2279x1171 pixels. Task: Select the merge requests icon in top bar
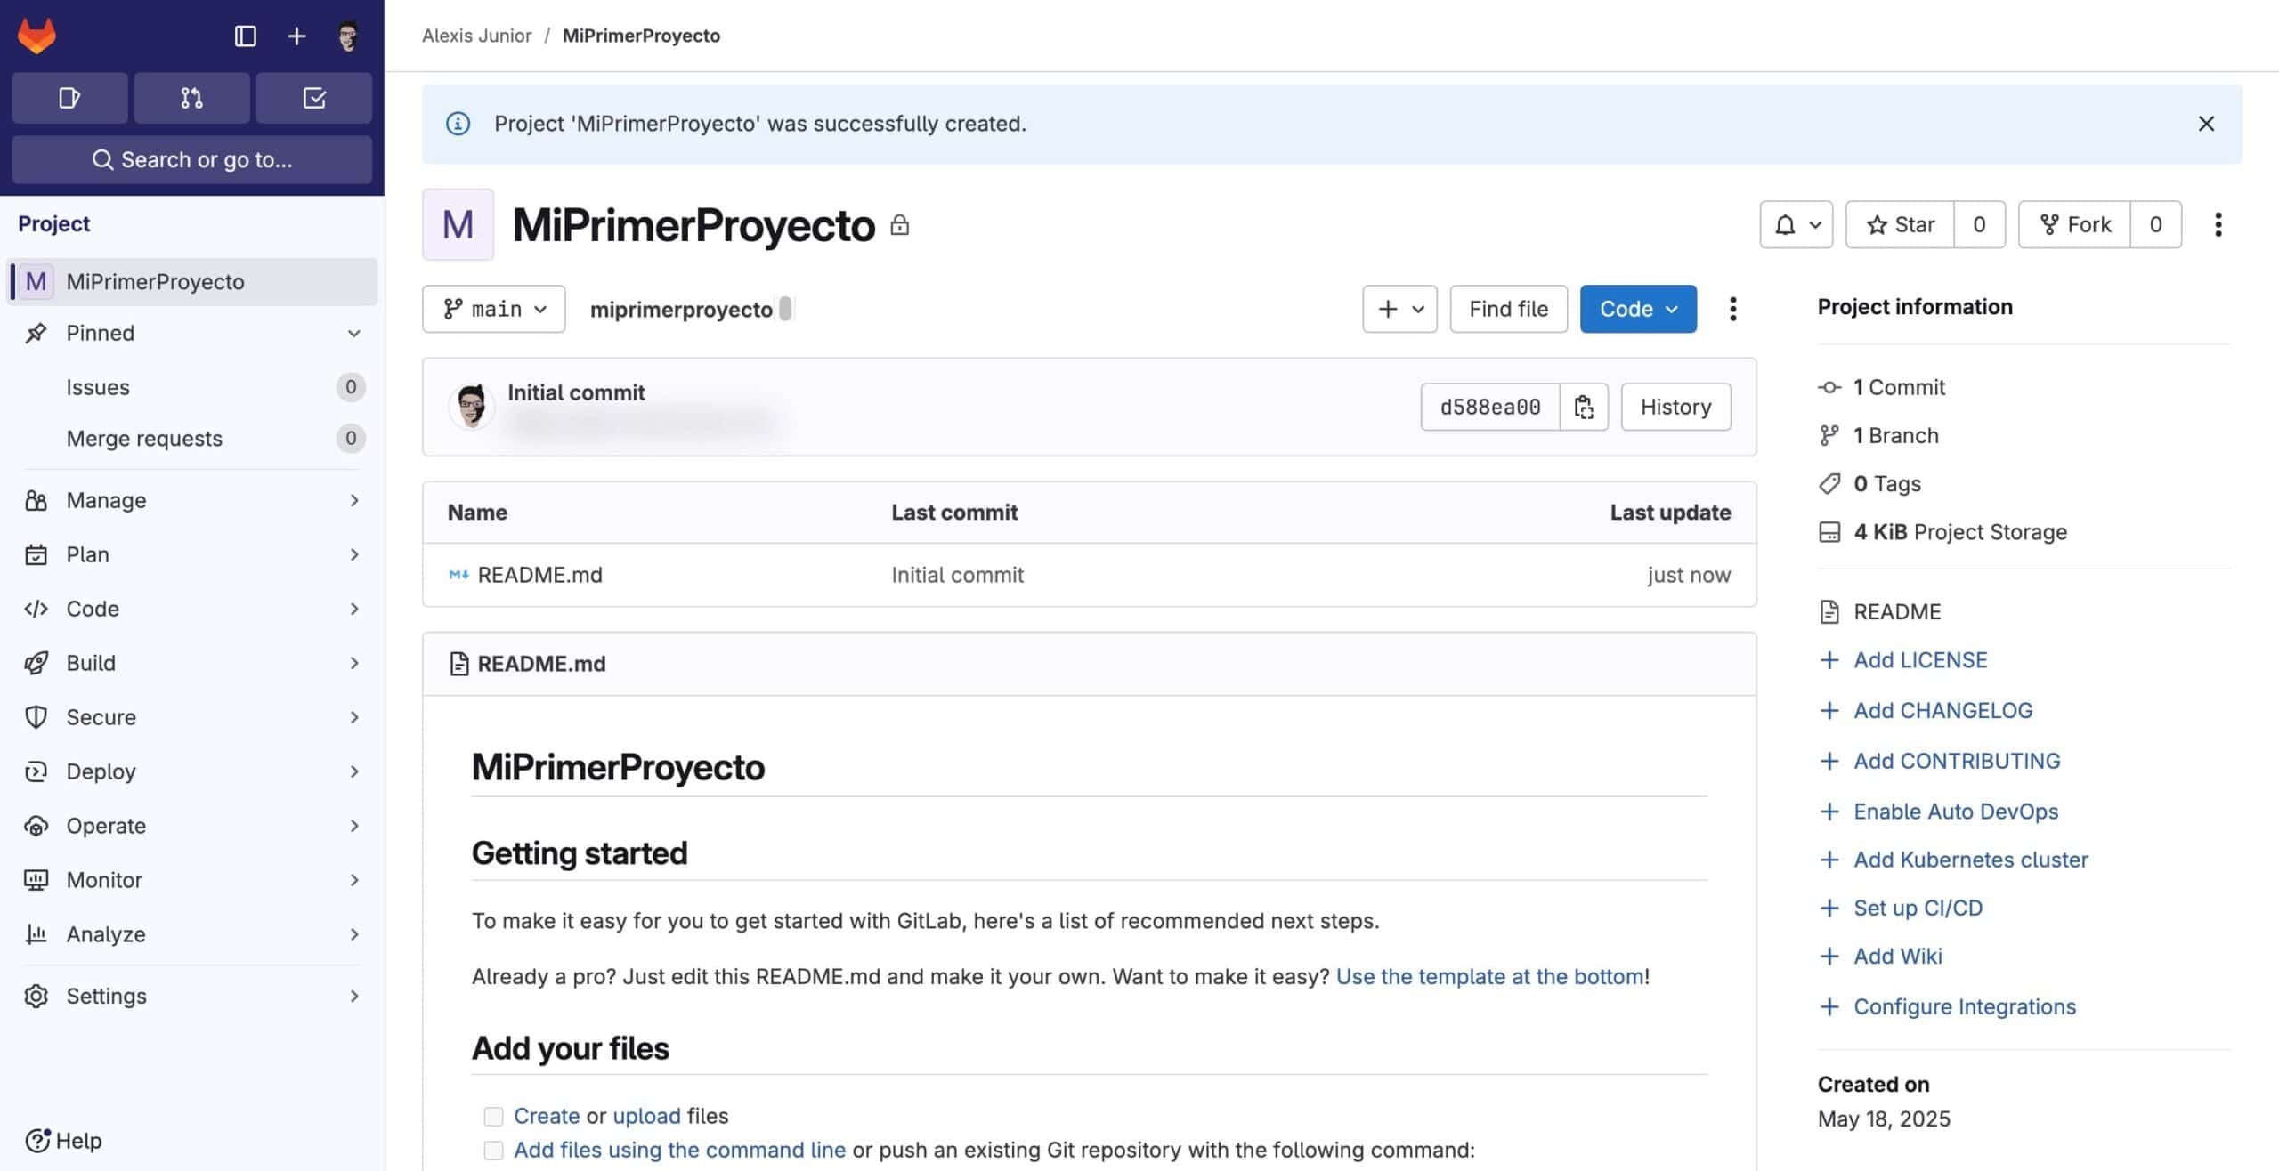pyautogui.click(x=191, y=98)
